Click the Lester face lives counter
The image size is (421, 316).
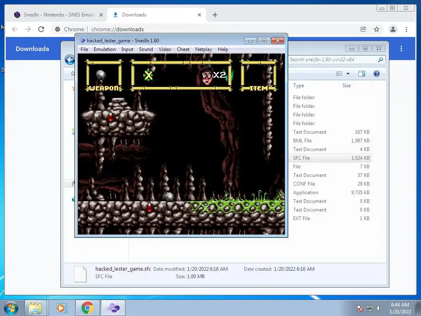(214, 75)
